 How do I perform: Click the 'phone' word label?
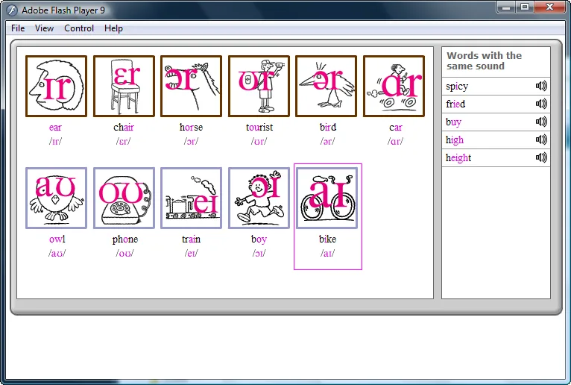[x=125, y=240]
